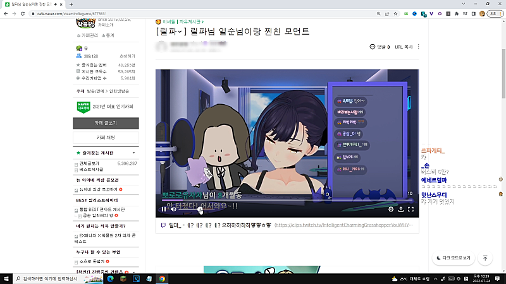This screenshot has height=284, width=506.
Task: Click the address bar URL
Action: [x=71, y=13]
